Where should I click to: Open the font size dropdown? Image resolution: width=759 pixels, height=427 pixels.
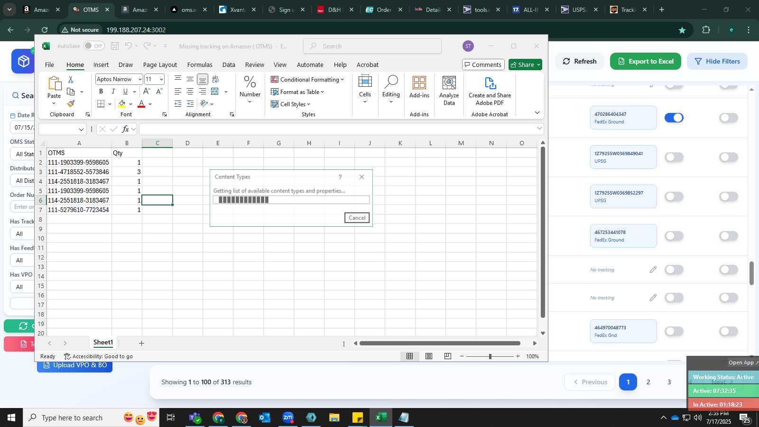161,79
